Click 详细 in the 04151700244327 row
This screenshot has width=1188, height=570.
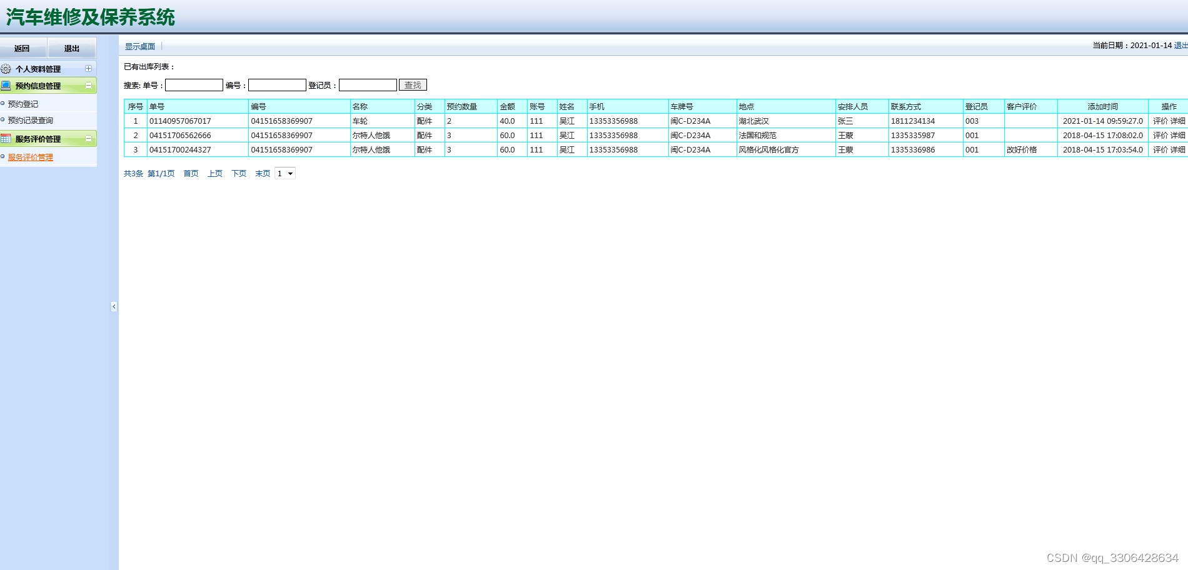[1178, 150]
